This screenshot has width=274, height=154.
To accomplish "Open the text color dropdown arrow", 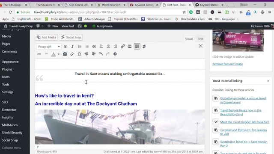I will click(x=59, y=54).
